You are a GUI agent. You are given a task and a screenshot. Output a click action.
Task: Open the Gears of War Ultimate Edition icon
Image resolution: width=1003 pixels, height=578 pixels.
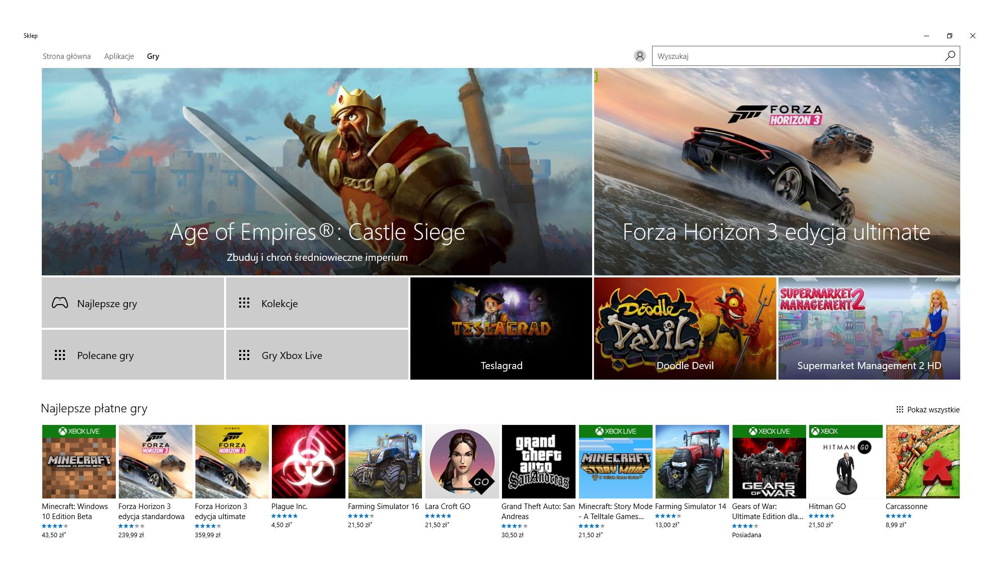pos(769,462)
